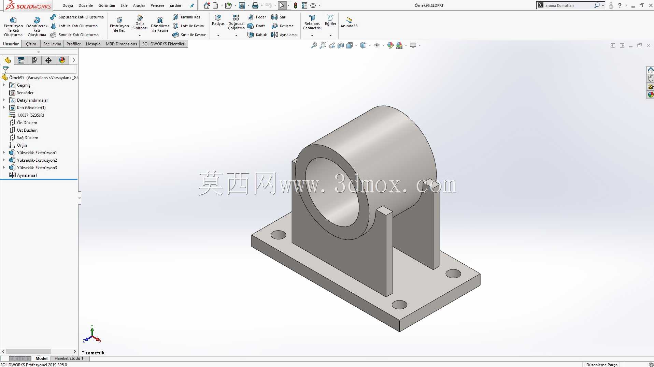Expand Yükseklik-Ekstrüzyon3 feature node
Screen dimensions: 654x367
pos(4,168)
